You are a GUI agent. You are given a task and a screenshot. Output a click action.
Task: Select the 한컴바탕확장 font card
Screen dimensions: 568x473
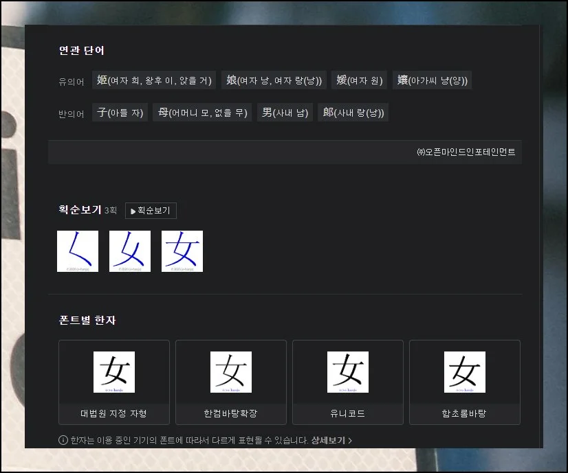coord(231,382)
